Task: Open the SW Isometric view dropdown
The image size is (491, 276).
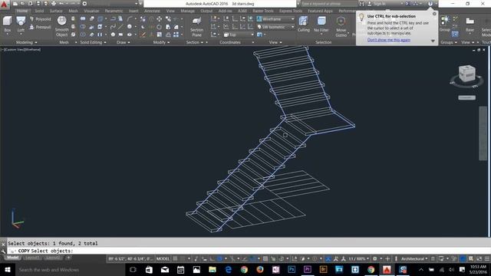Action: [x=275, y=27]
